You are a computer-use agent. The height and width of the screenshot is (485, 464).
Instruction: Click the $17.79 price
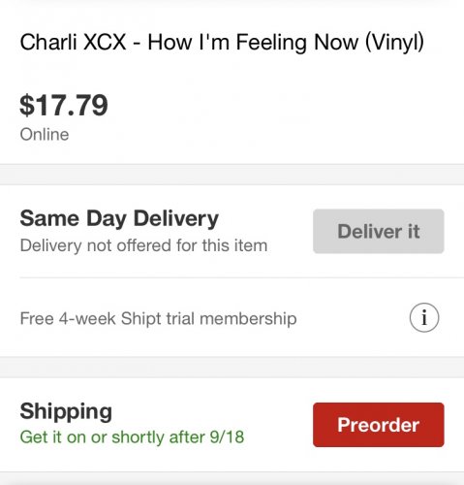(64, 105)
